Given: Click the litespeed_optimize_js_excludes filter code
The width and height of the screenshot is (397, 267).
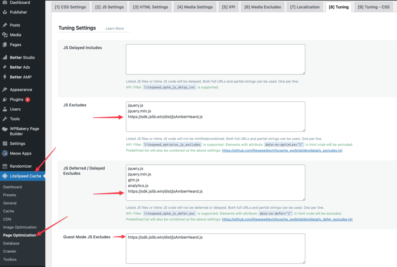Looking at the screenshot, I should coord(172,145).
